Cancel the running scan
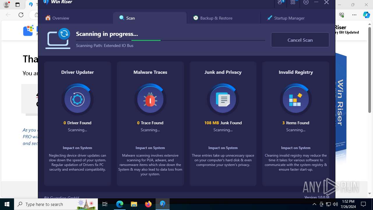 [300, 40]
